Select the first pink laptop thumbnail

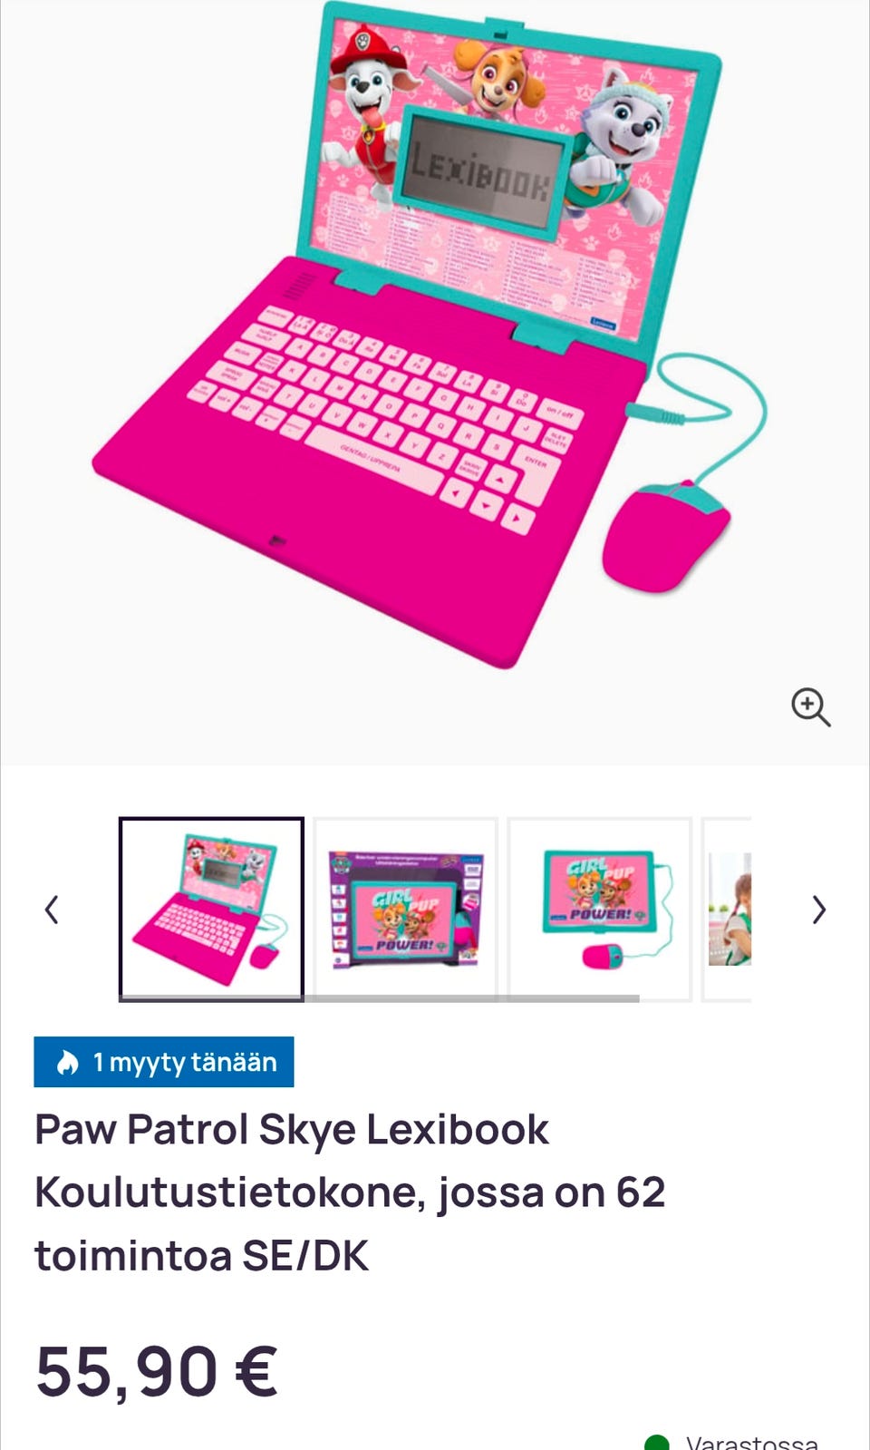click(211, 908)
